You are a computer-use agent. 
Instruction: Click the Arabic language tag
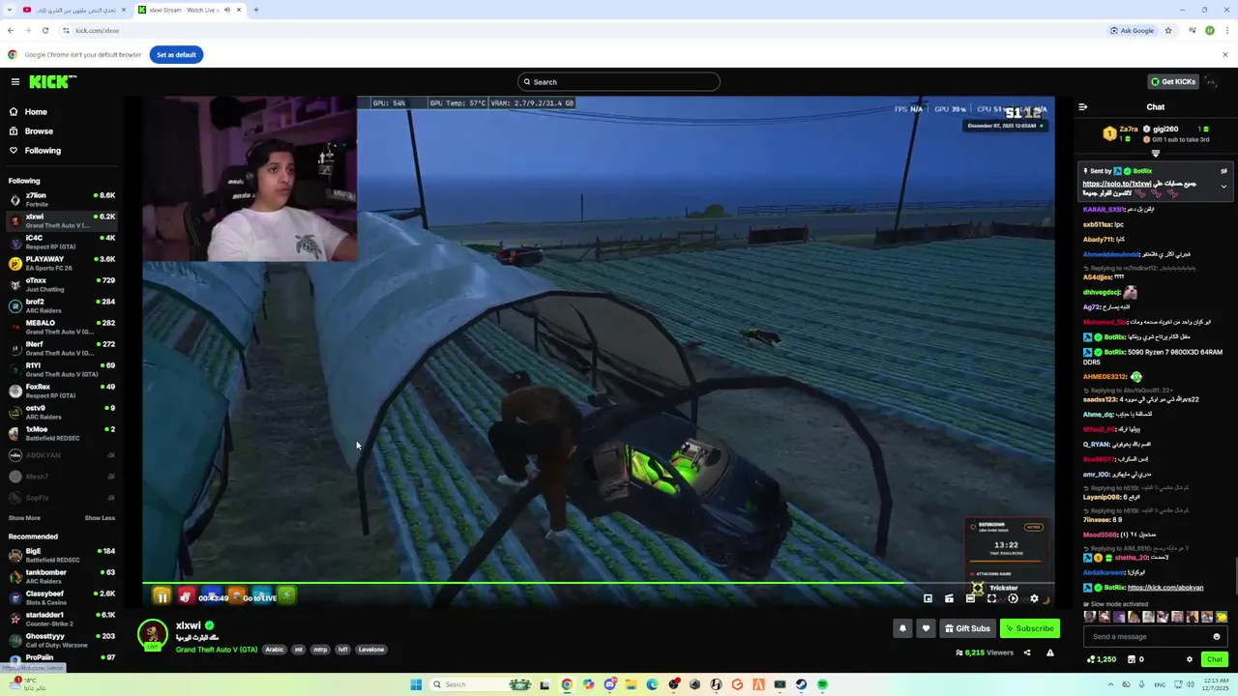coord(275,650)
